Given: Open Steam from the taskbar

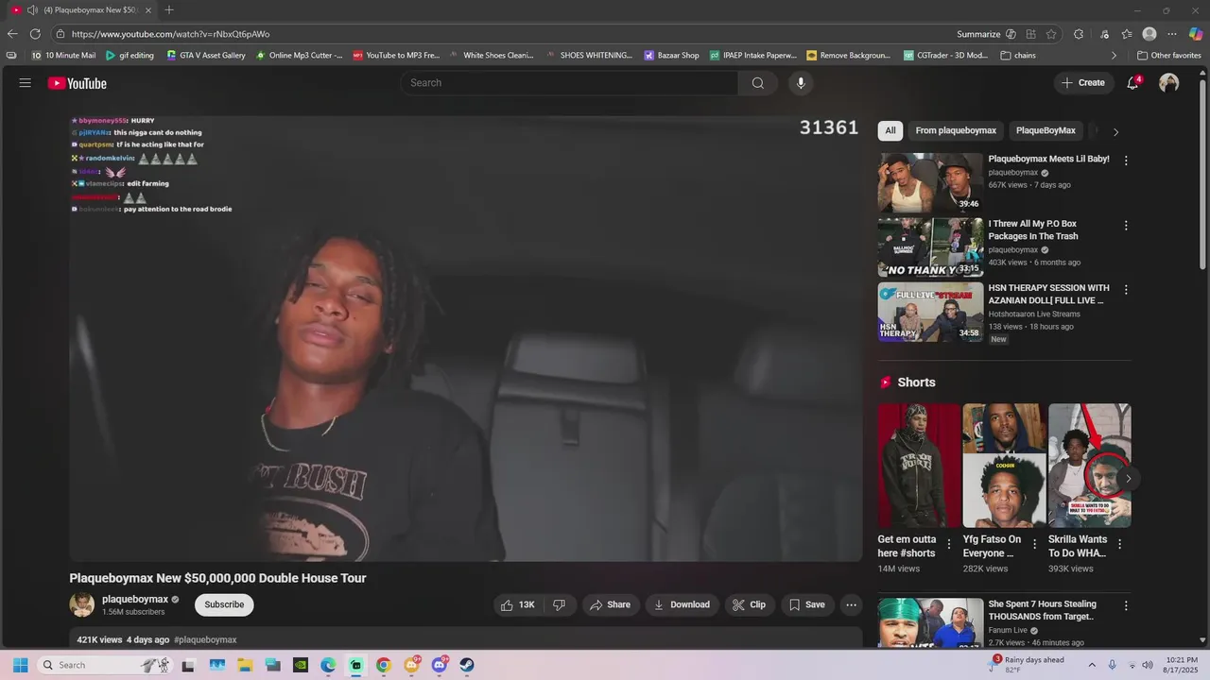Looking at the screenshot, I should pos(467,665).
